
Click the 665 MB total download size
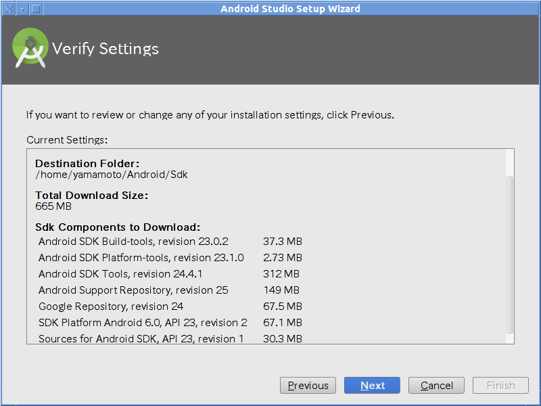[x=53, y=206]
